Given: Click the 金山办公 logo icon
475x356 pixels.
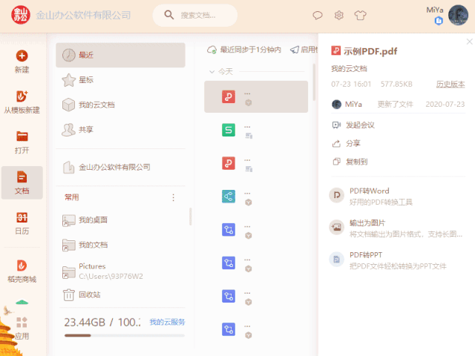Looking at the screenshot, I should 21,15.
